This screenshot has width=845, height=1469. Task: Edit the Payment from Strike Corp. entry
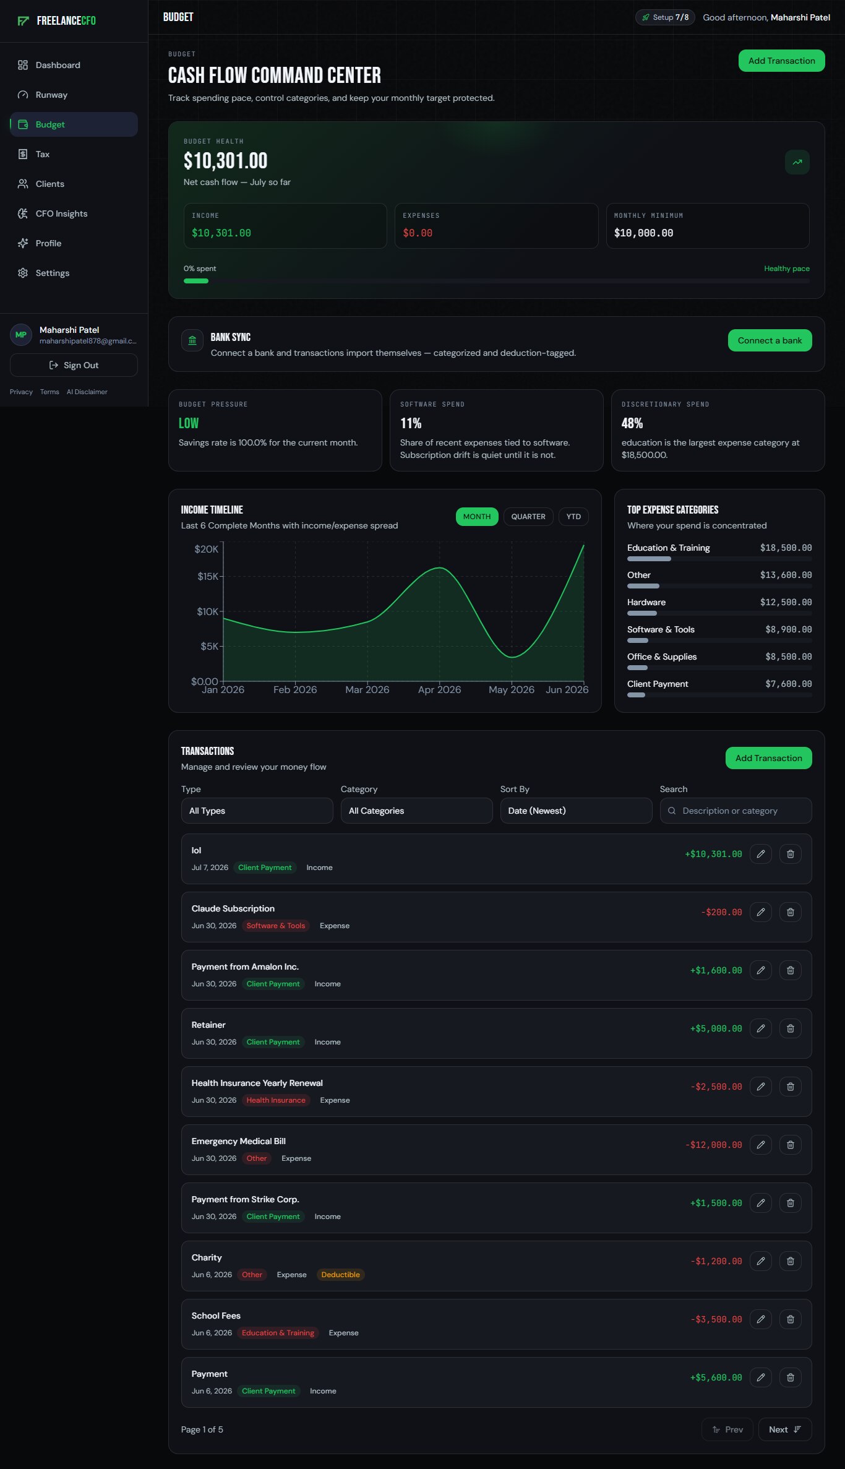(x=761, y=1203)
